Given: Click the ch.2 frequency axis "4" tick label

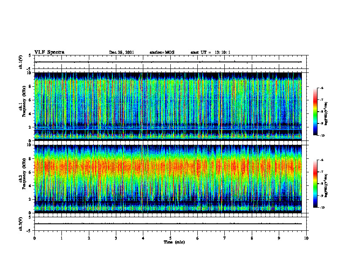Looking at the screenshot, I should [x=30, y=186].
